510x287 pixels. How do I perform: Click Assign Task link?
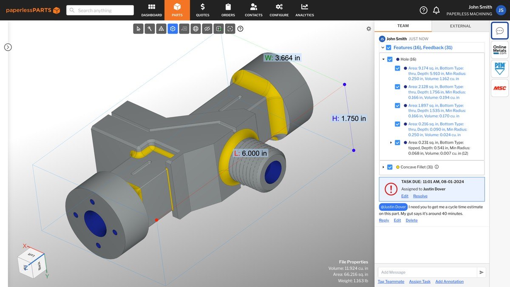click(419, 281)
